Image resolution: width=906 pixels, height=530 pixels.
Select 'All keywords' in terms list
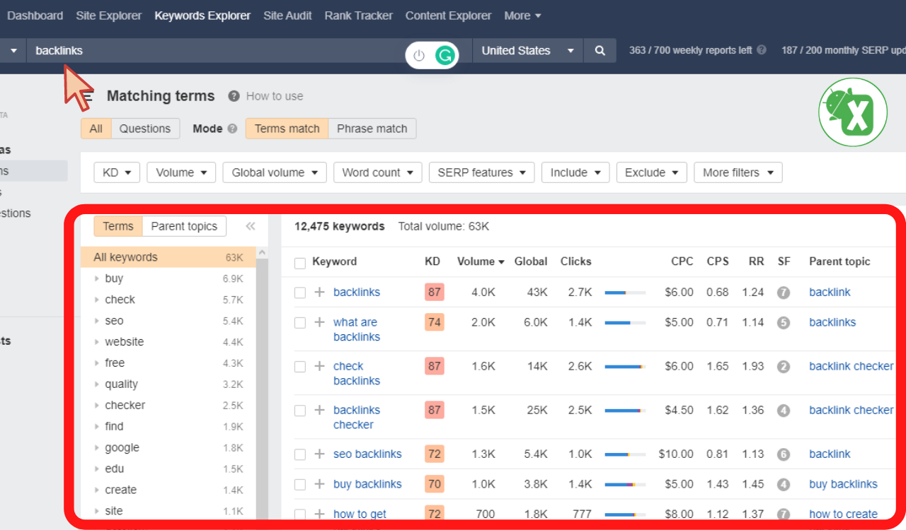click(168, 257)
